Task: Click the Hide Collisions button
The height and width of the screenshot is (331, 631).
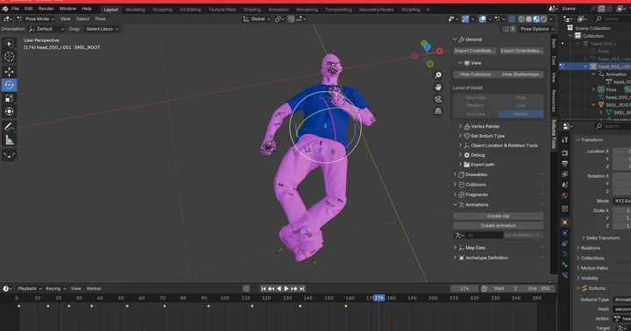Action: 475,74
